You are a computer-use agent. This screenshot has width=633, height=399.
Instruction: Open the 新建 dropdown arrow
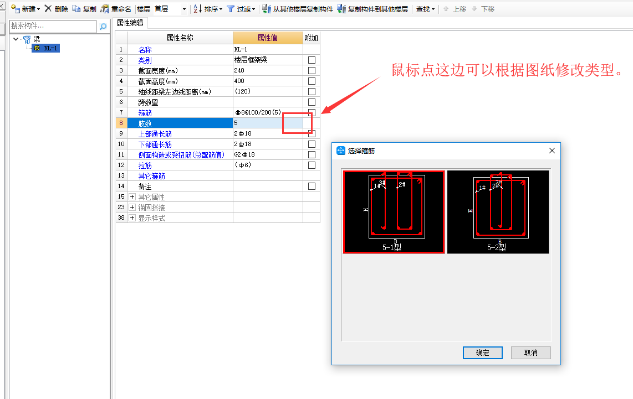tap(38, 9)
